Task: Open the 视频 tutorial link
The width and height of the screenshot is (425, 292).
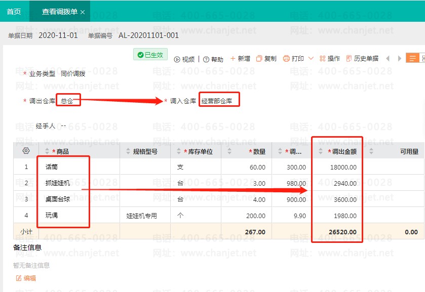Action: pyautogui.click(x=184, y=59)
